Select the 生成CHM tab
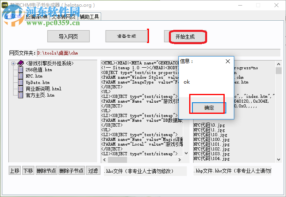Image resolution: width=286 pixels, height=197 pixels. 13,16
